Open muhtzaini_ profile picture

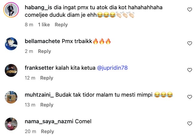11,97
